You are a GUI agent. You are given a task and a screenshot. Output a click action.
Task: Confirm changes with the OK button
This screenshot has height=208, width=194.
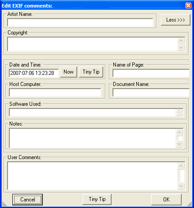pos(166,200)
